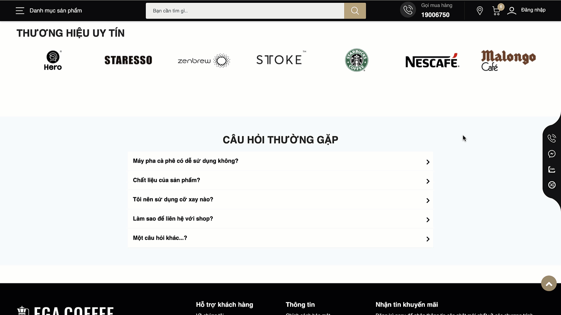Screen dimensions: 561x315
Task: Open Messenger chat from floating sidebar
Action: pos(552,154)
